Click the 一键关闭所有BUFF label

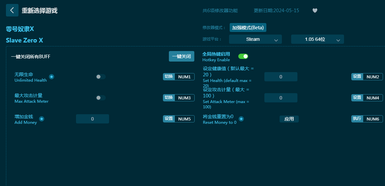pyautogui.click(x=31, y=57)
